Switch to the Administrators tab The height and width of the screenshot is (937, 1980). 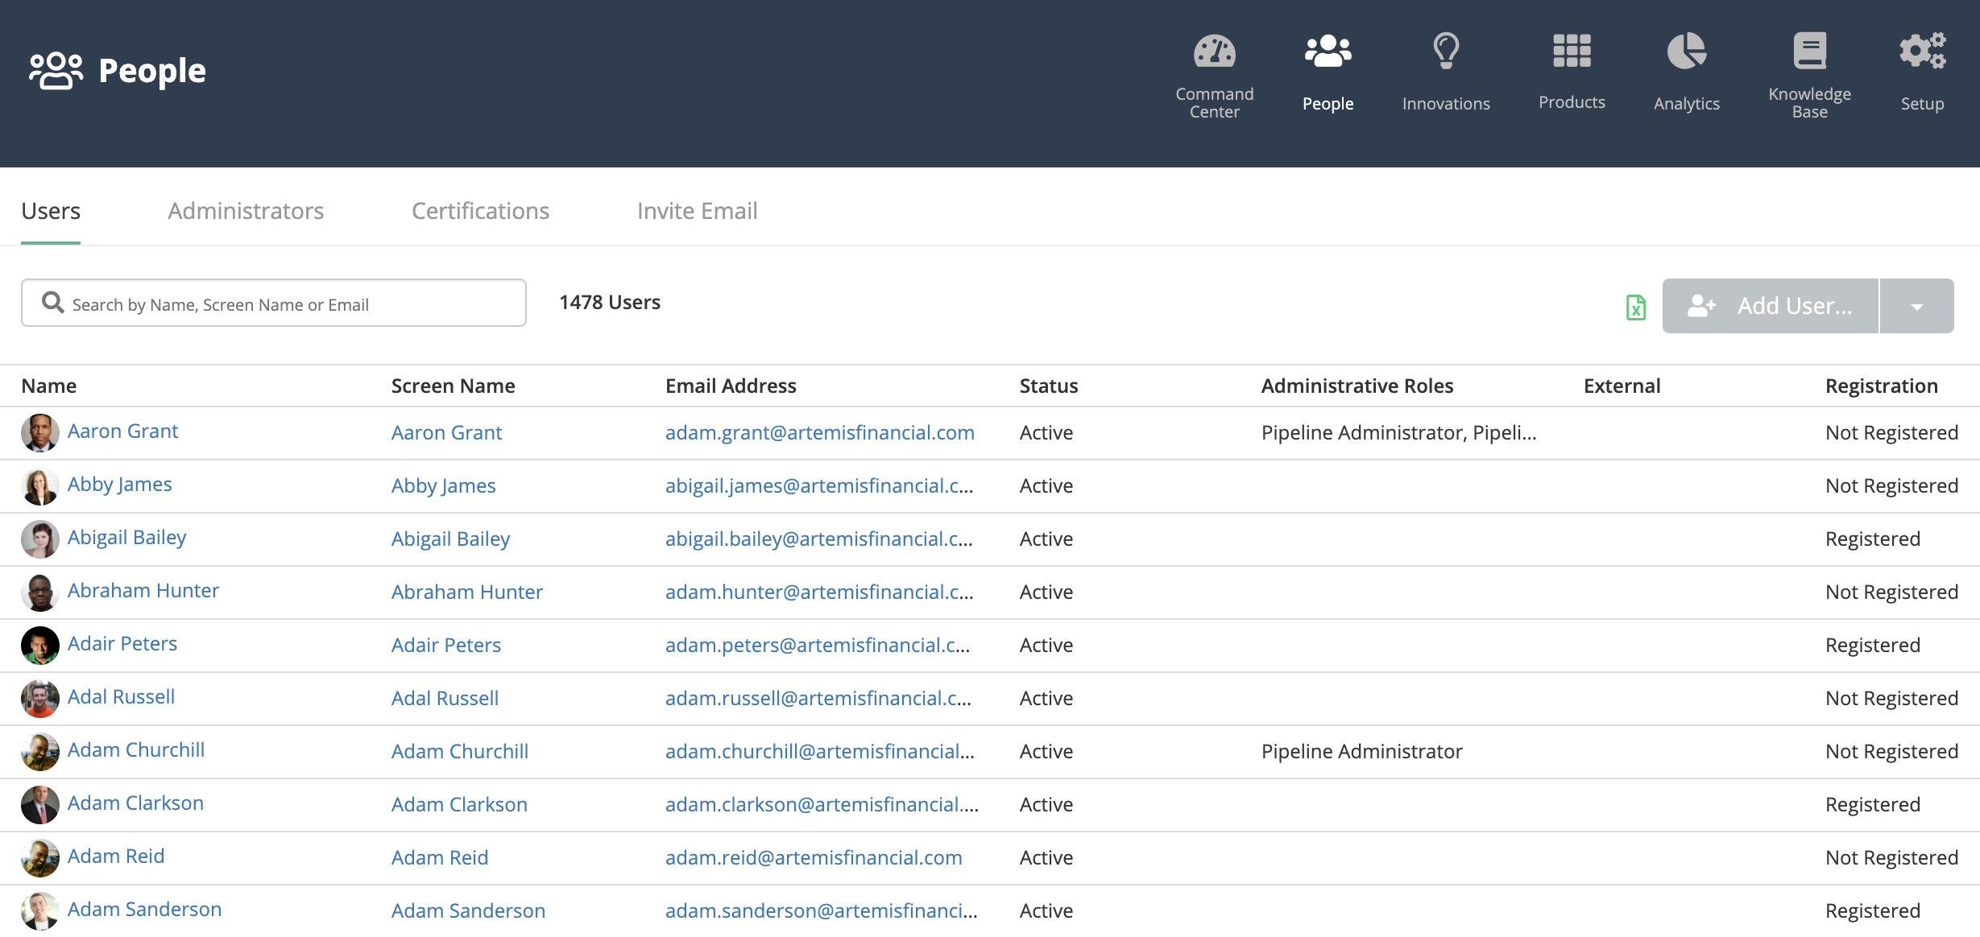coord(246,211)
